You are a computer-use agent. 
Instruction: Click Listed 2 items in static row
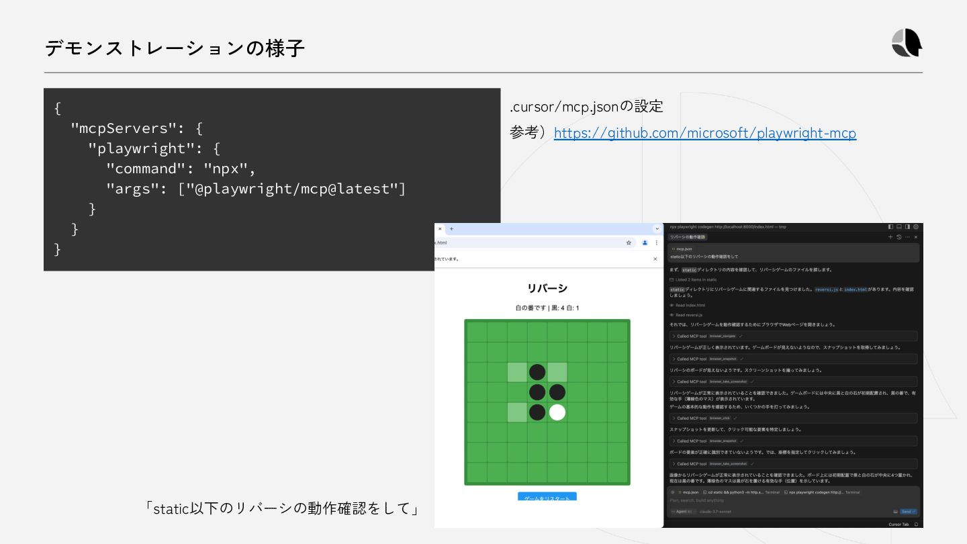pyautogui.click(x=693, y=280)
